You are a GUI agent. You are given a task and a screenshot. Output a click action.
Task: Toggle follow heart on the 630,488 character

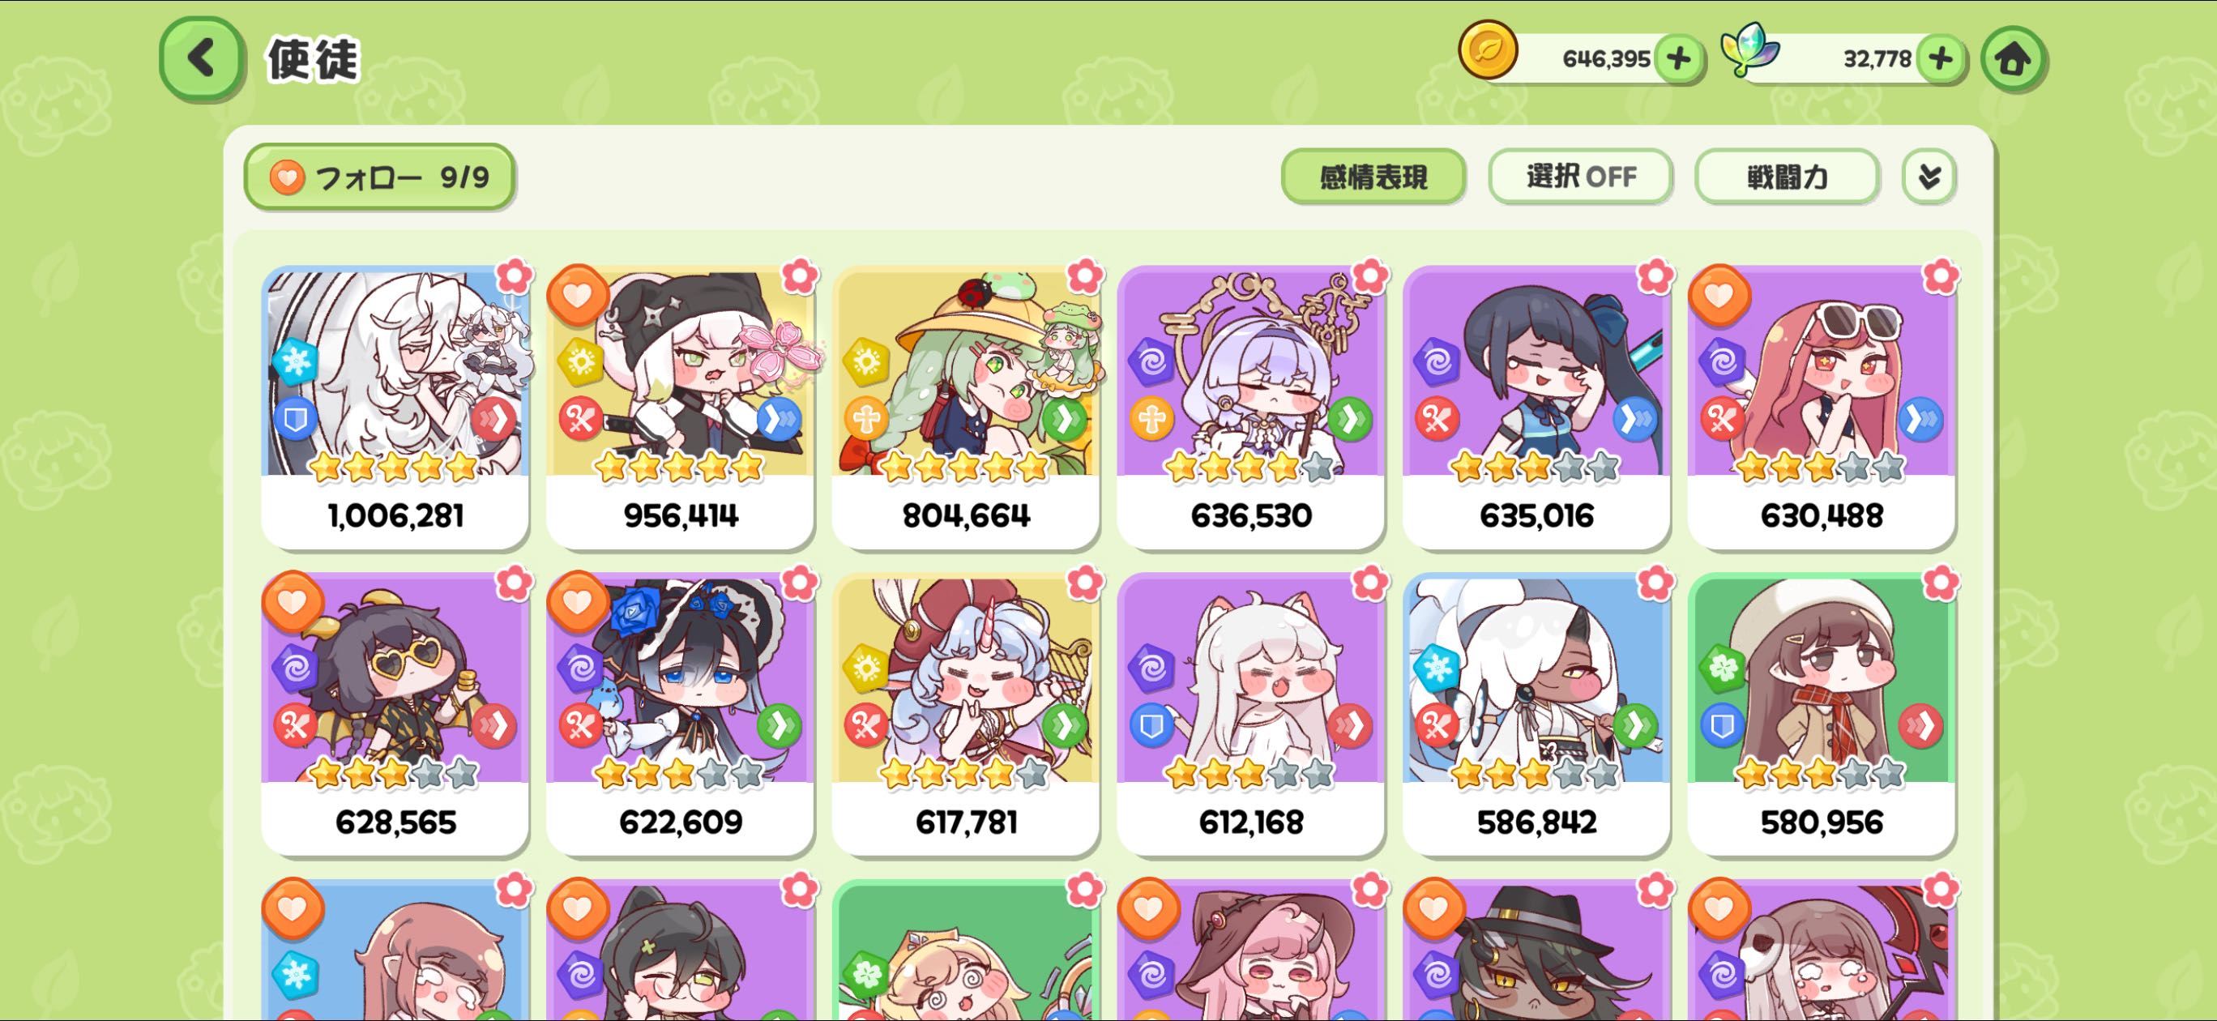[1719, 294]
